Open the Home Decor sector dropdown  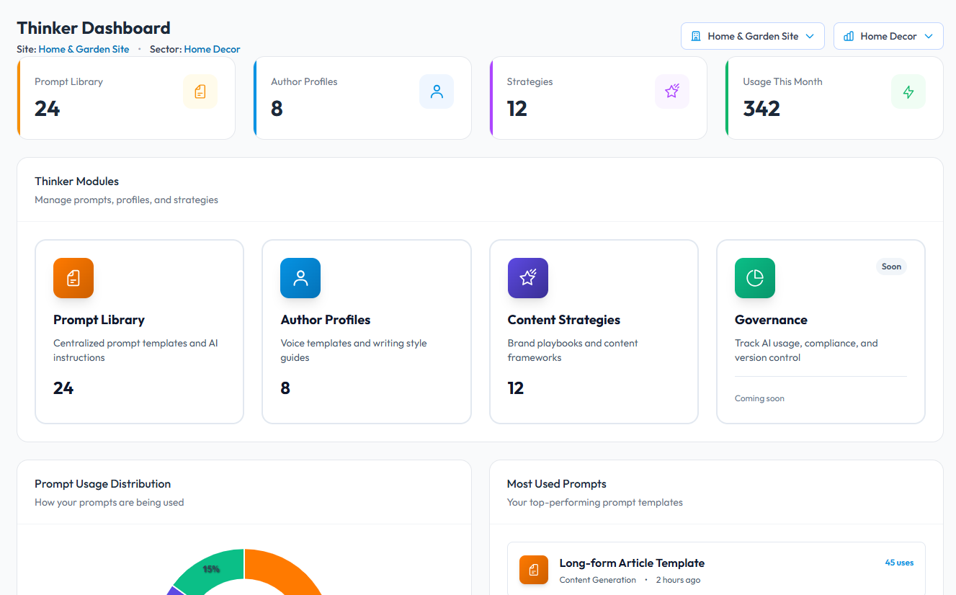[888, 36]
